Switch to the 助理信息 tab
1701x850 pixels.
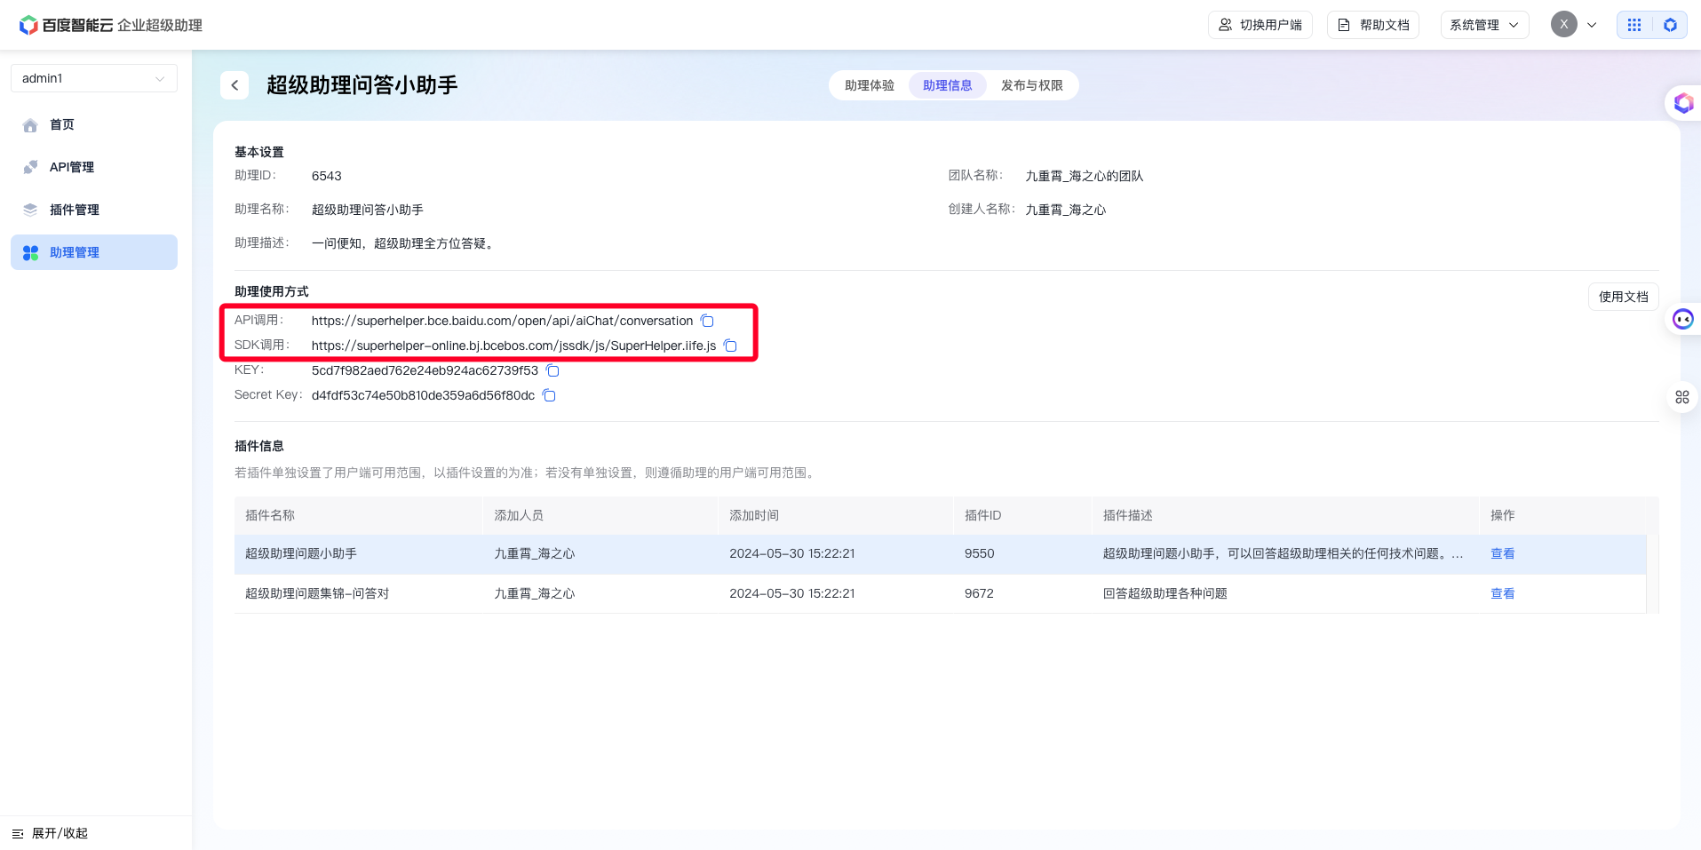[x=948, y=85]
